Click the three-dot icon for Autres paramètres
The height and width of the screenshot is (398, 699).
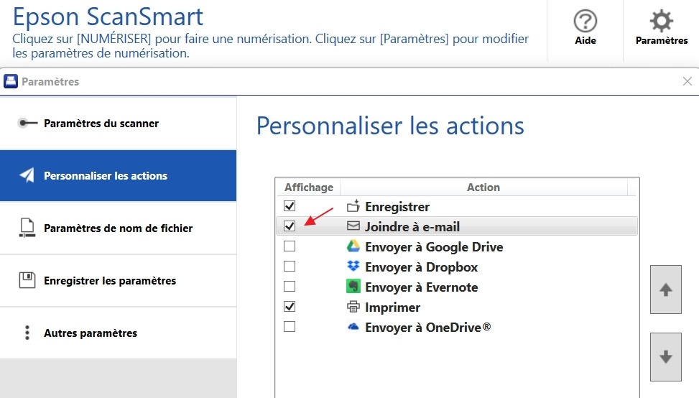[x=27, y=333]
